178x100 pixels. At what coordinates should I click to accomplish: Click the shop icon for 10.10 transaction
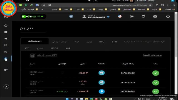pyautogui.click(x=102, y=82)
